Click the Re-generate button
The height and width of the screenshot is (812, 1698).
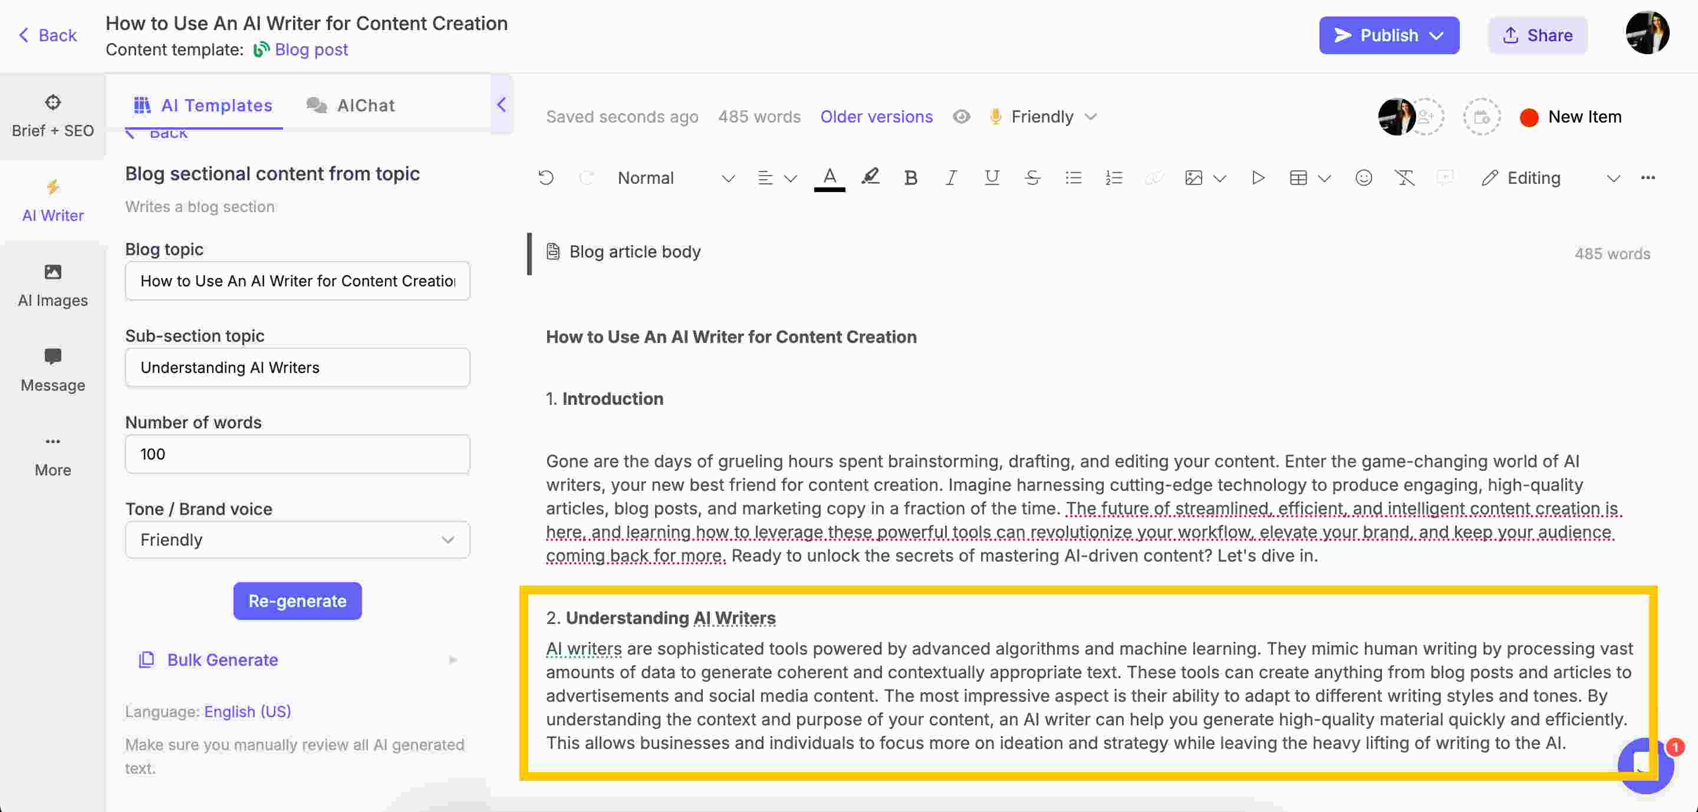[297, 601]
